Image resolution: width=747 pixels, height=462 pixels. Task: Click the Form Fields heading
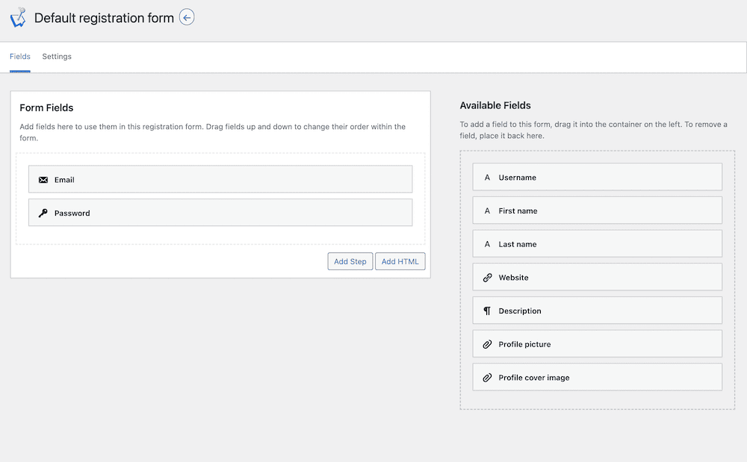click(x=46, y=107)
